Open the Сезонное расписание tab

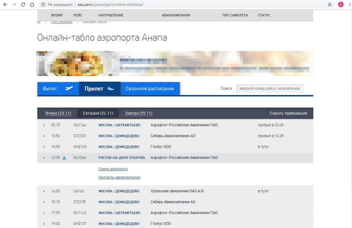150,89
